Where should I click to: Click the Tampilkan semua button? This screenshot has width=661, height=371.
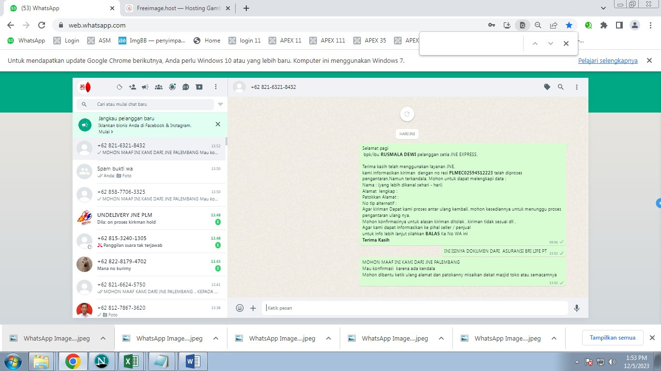tap(613, 338)
